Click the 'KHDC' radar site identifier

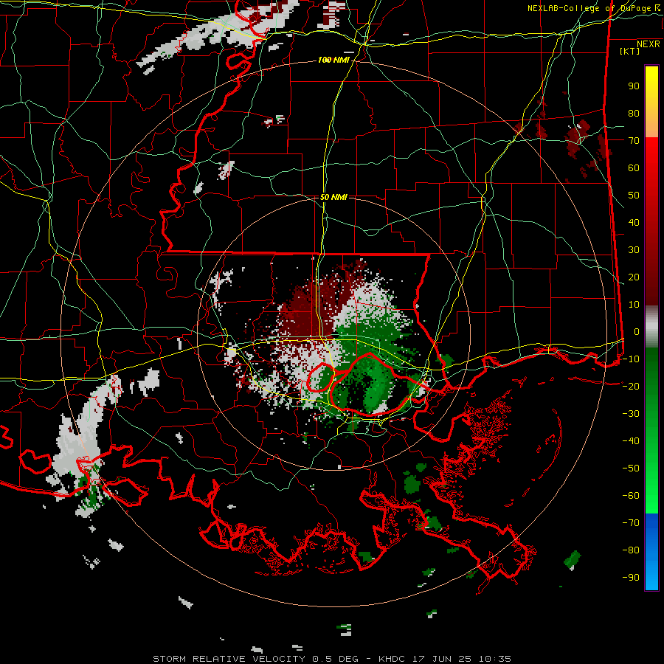point(392,659)
